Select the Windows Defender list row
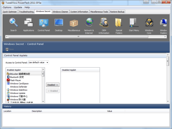172x129 pixels. tap(24, 87)
